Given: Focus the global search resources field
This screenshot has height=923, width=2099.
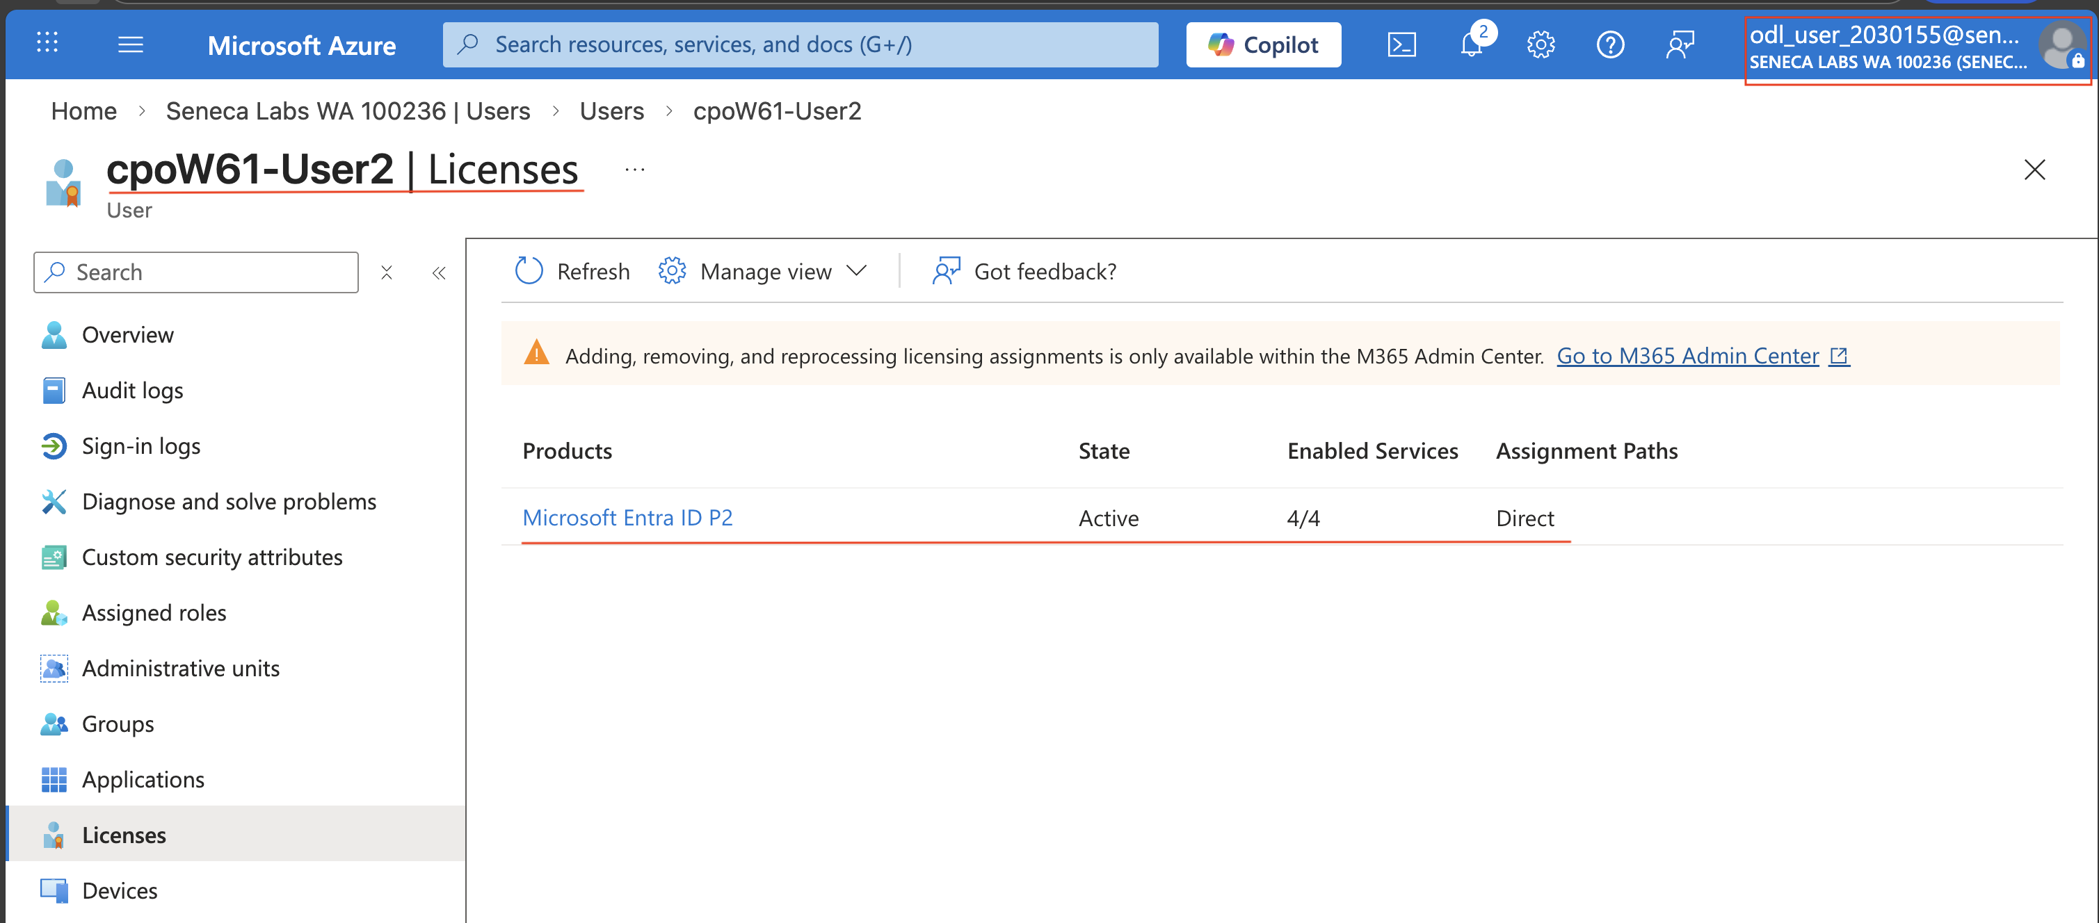Looking at the screenshot, I should click(x=800, y=44).
